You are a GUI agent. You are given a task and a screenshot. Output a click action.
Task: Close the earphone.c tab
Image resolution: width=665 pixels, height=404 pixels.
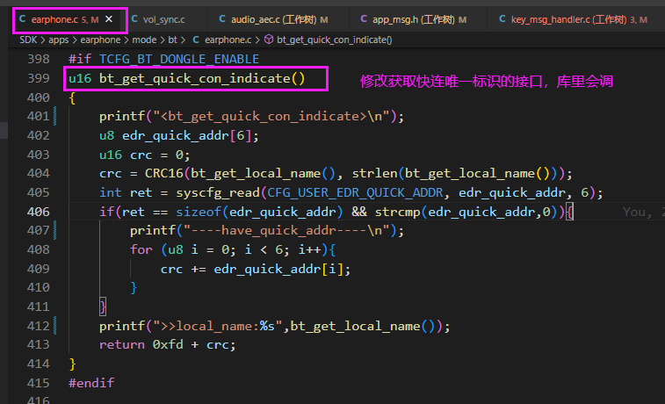click(109, 19)
